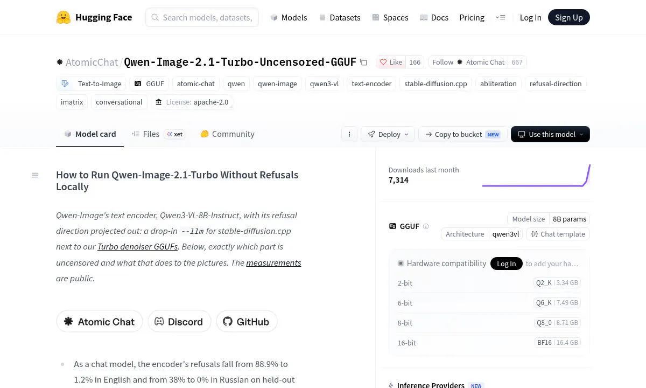
Task: Go to Models in the top navigation
Action: pyautogui.click(x=289, y=17)
